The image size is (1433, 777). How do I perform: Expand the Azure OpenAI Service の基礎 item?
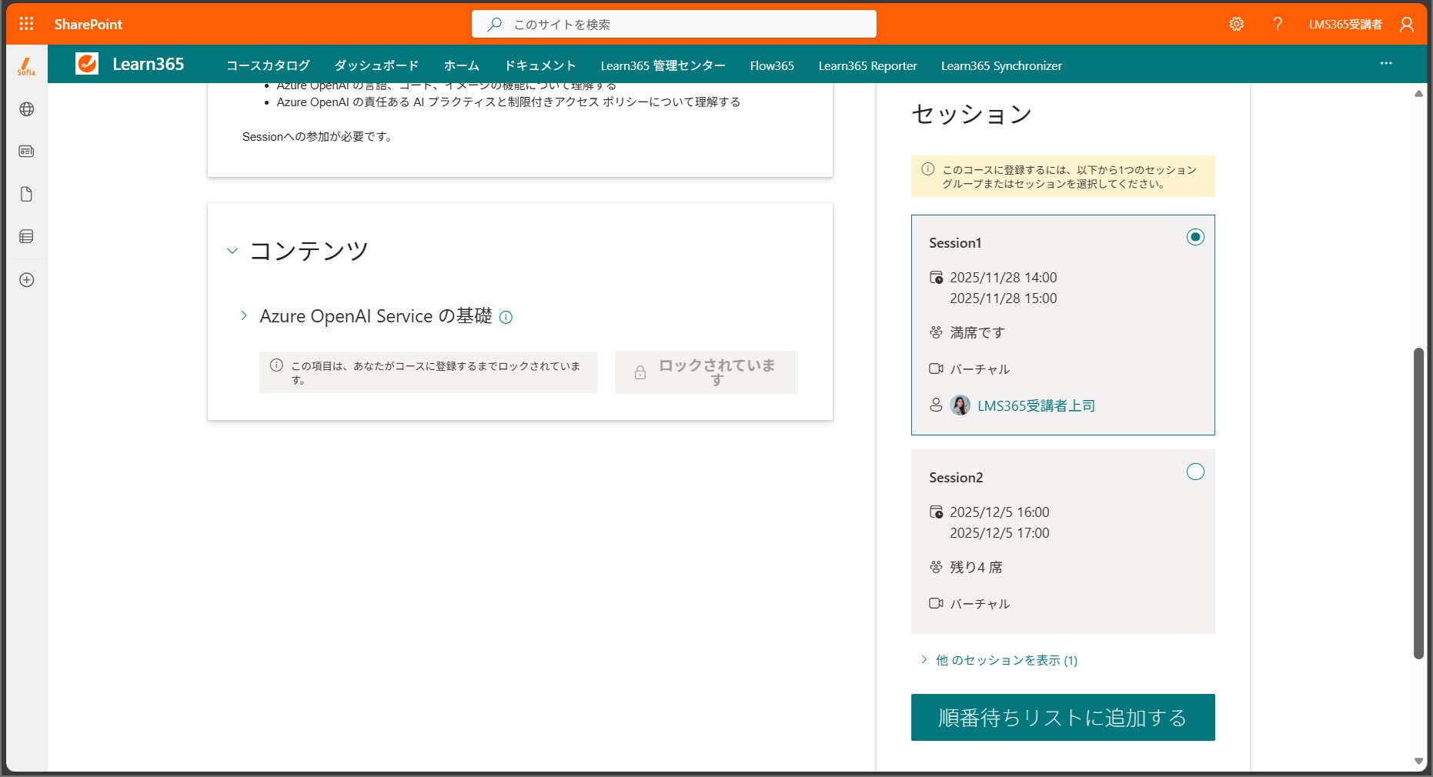[244, 315]
